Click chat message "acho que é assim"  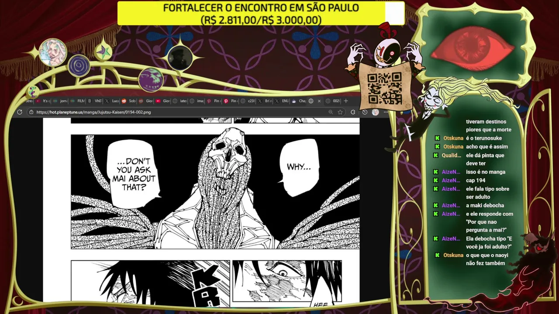click(x=487, y=147)
